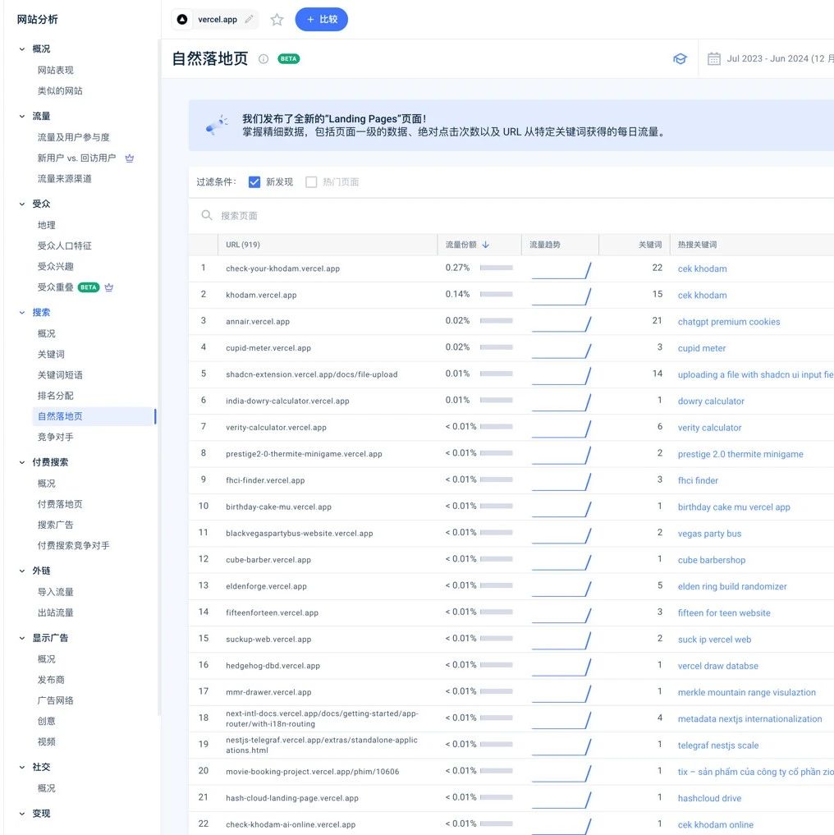This screenshot has width=834, height=835.
Task: Click the calendar icon for date range
Action: (x=713, y=58)
